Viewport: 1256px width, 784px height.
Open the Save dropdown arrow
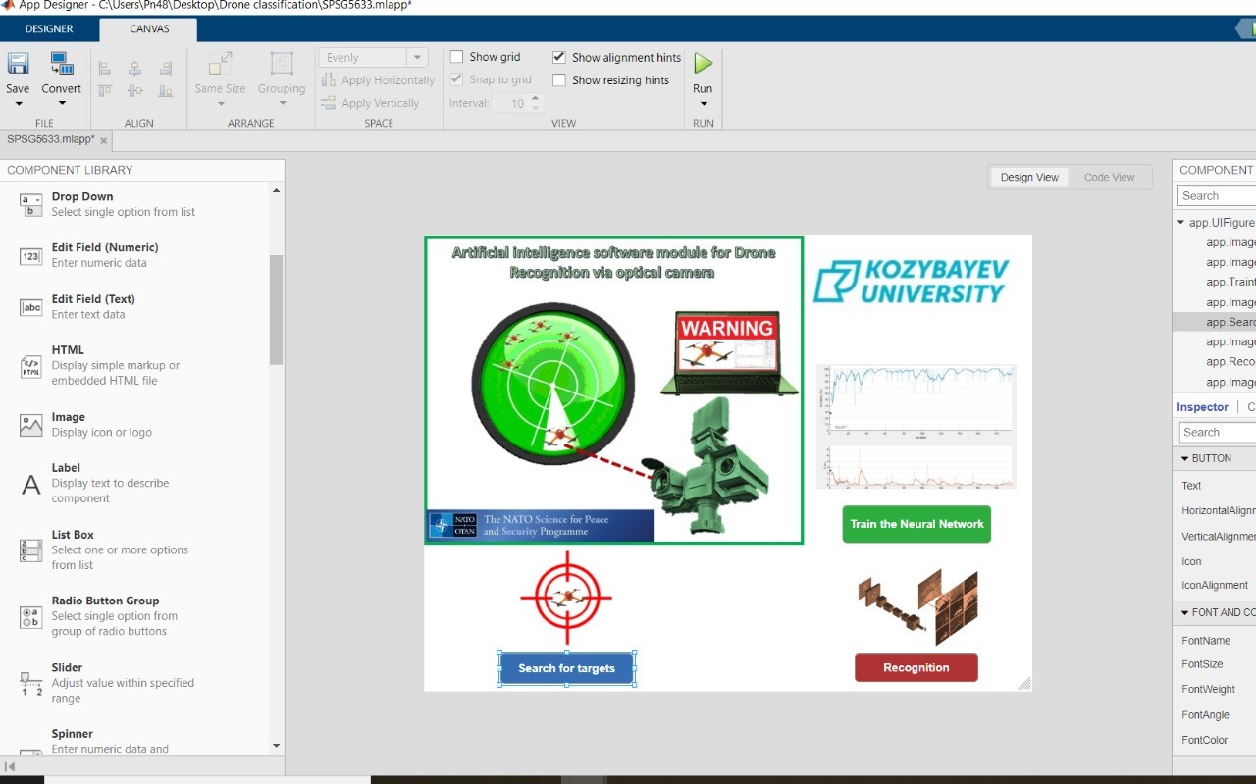18,104
